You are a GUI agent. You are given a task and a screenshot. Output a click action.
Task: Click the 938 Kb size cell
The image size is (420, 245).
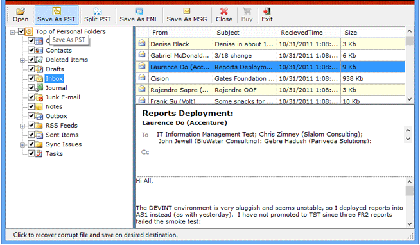[x=373, y=78]
